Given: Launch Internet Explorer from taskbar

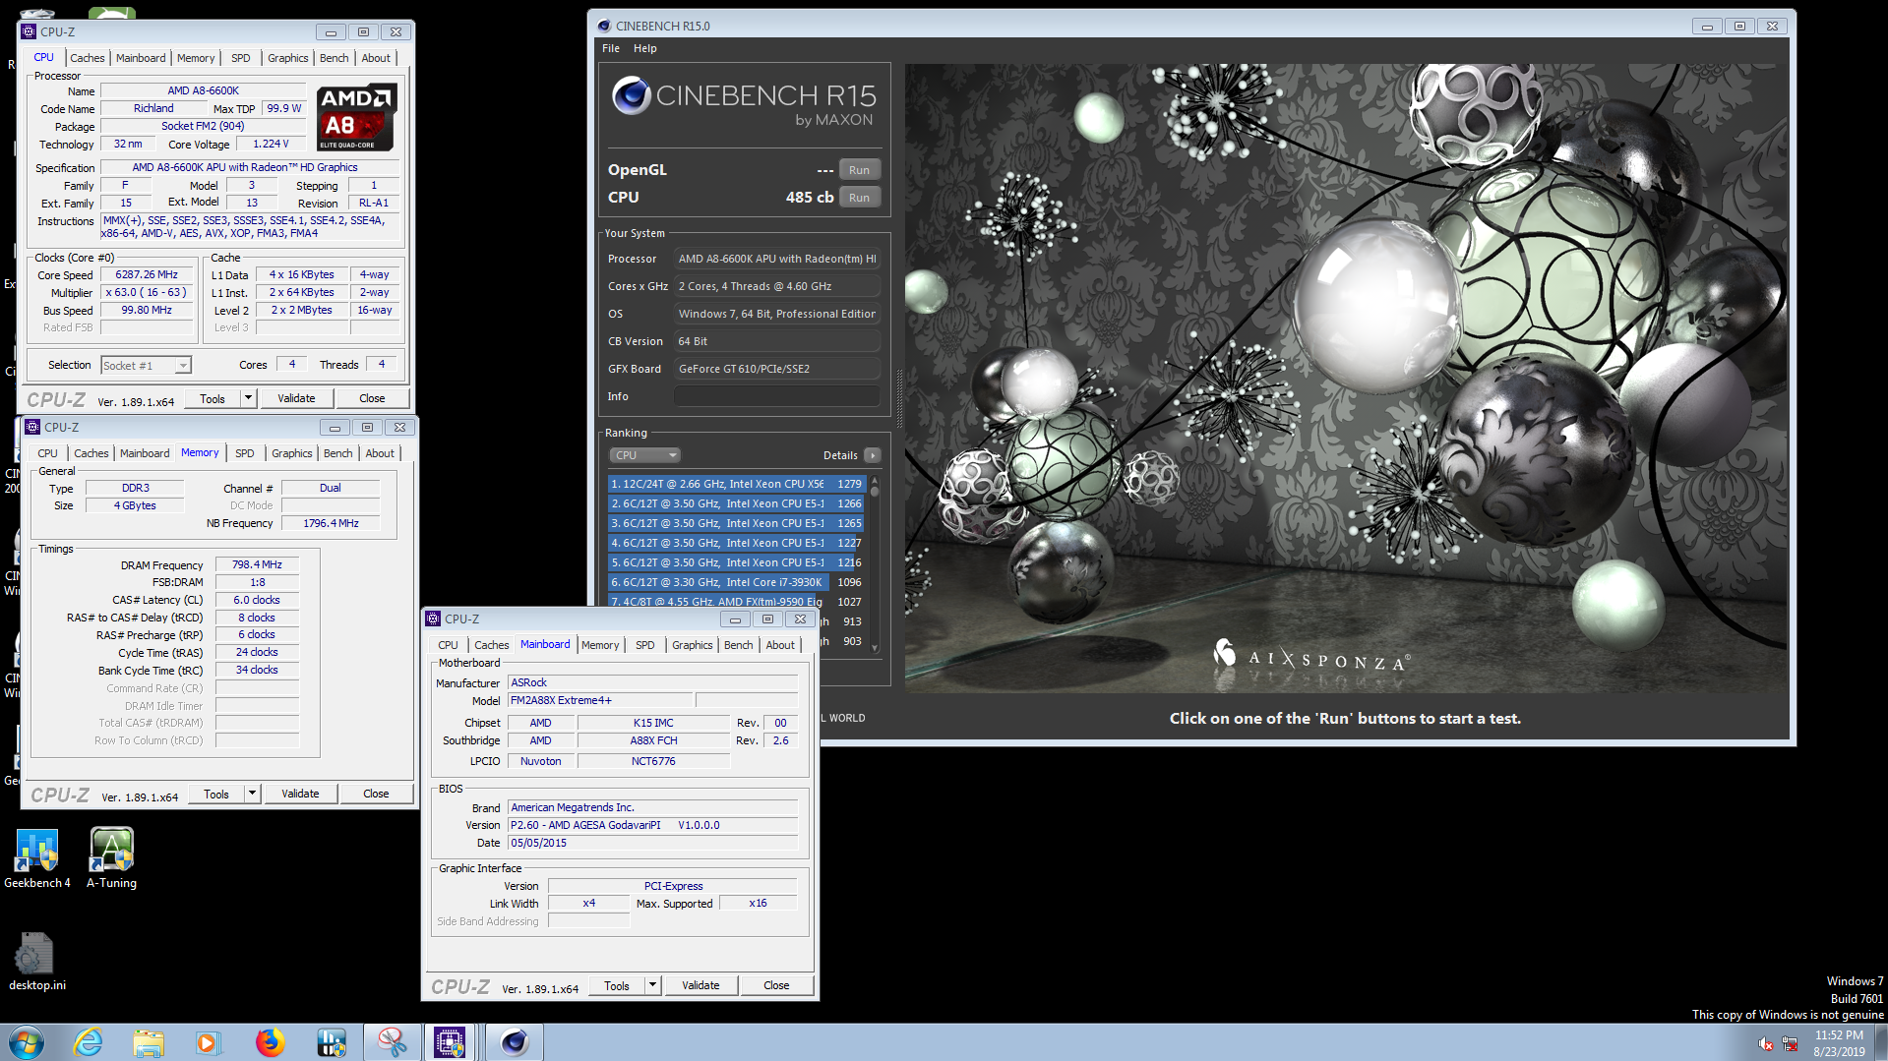Looking at the screenshot, I should pos(89,1042).
